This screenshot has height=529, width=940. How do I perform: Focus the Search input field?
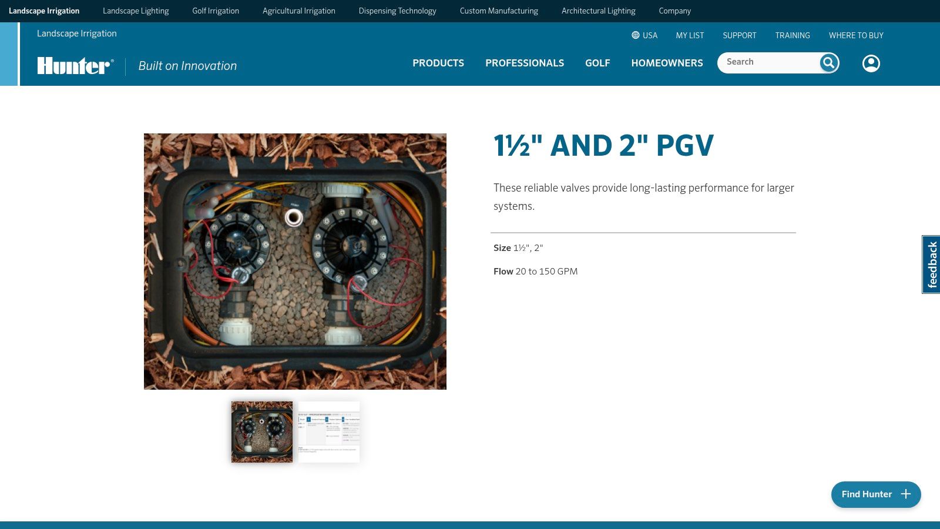coord(770,62)
